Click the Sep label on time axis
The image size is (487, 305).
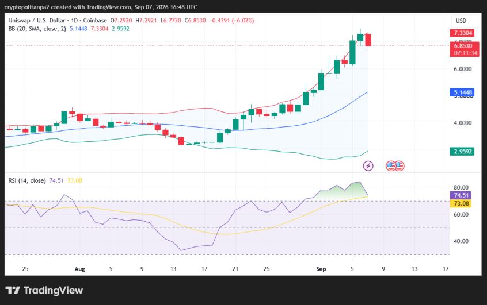pos(321,269)
